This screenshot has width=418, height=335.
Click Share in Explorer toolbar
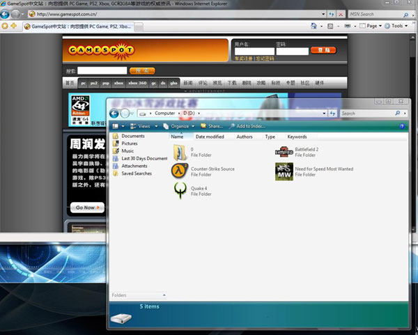(212, 126)
